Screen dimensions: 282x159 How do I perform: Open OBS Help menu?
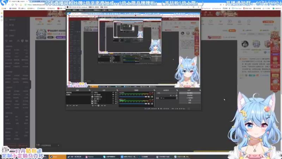pos(111,10)
